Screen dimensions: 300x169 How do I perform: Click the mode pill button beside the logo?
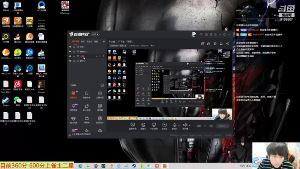[x=95, y=34]
